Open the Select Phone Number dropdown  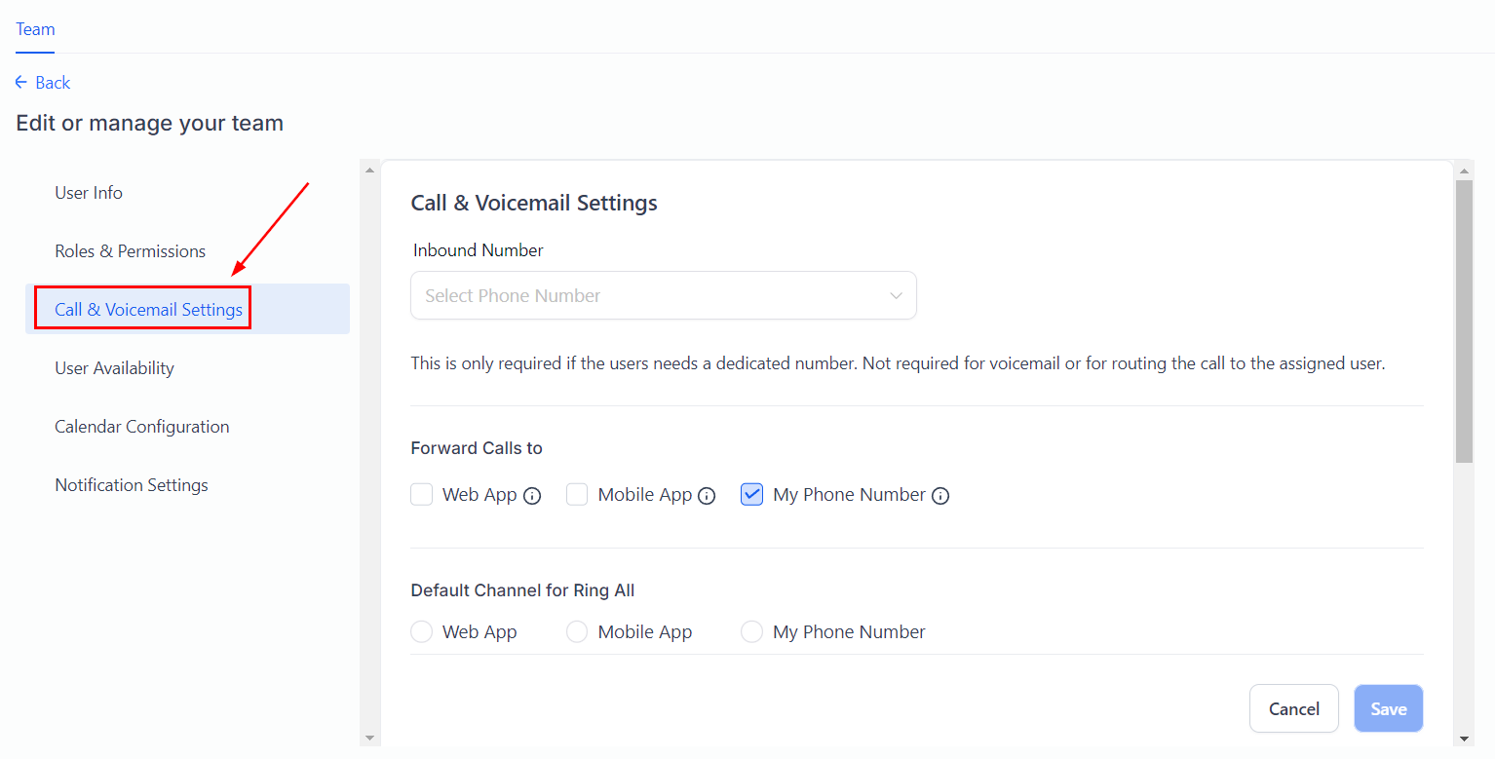coord(663,295)
